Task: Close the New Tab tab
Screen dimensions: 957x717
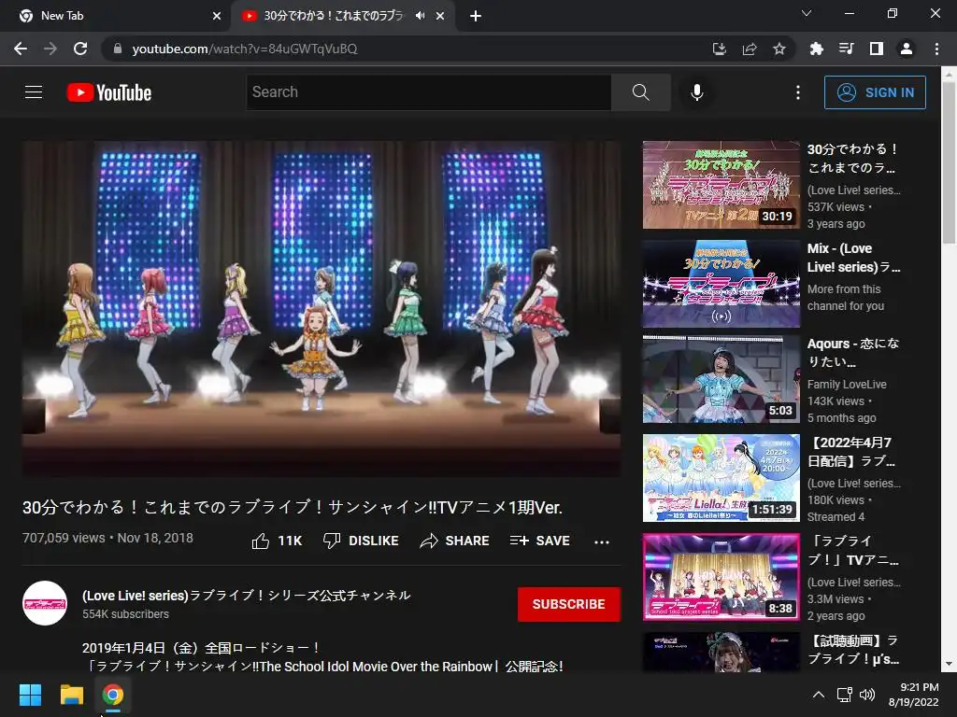Action: [x=217, y=16]
